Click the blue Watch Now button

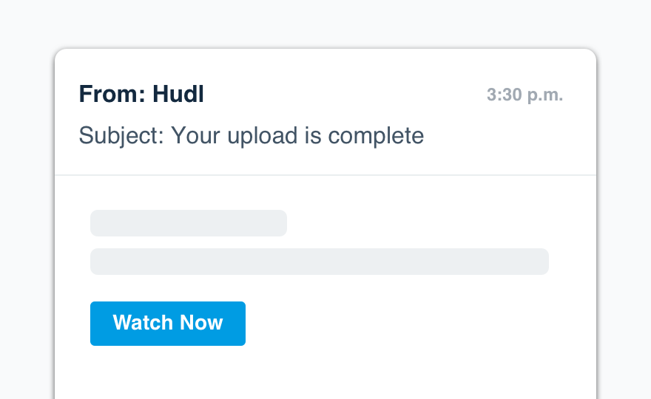168,323
